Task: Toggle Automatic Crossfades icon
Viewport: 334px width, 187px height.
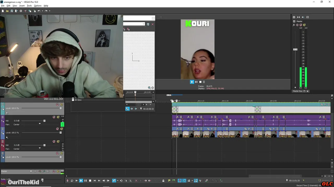Action: (x=184, y=181)
